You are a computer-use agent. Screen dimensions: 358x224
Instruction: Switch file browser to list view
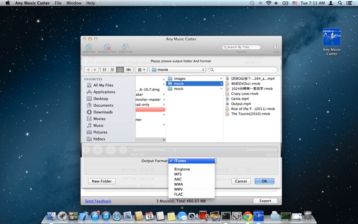(112, 70)
